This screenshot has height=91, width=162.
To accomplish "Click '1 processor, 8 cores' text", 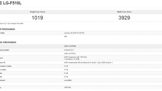I will 72,59.
